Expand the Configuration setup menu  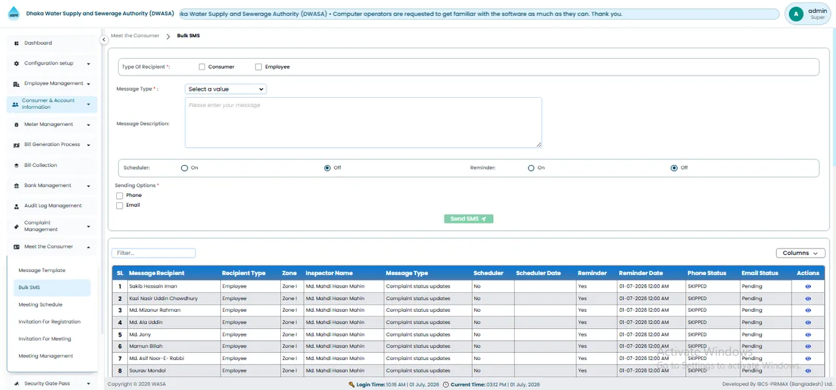pos(88,64)
